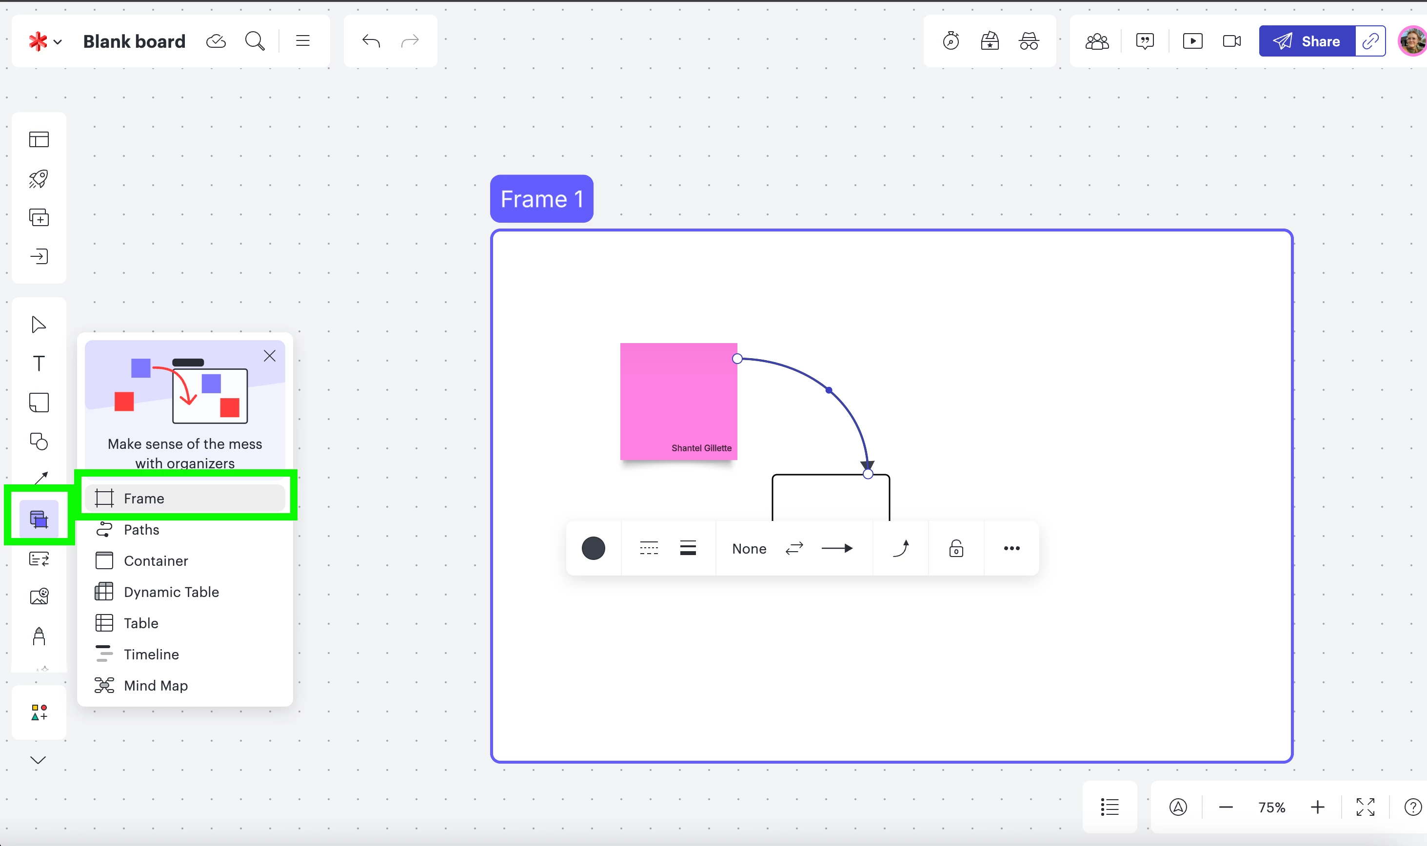Collapse toolbar with bottom chevron
The height and width of the screenshot is (846, 1427).
[38, 760]
